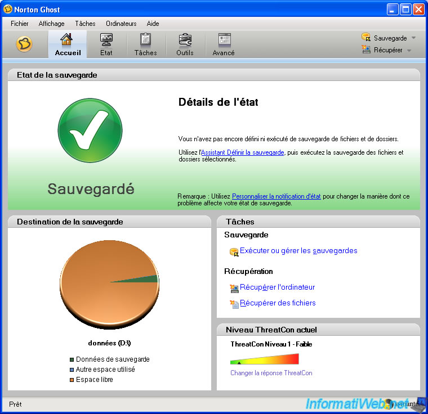Screen dimensions: 428x414
Task: Click the Norton Ghost title bar icon
Action: pos(8,9)
